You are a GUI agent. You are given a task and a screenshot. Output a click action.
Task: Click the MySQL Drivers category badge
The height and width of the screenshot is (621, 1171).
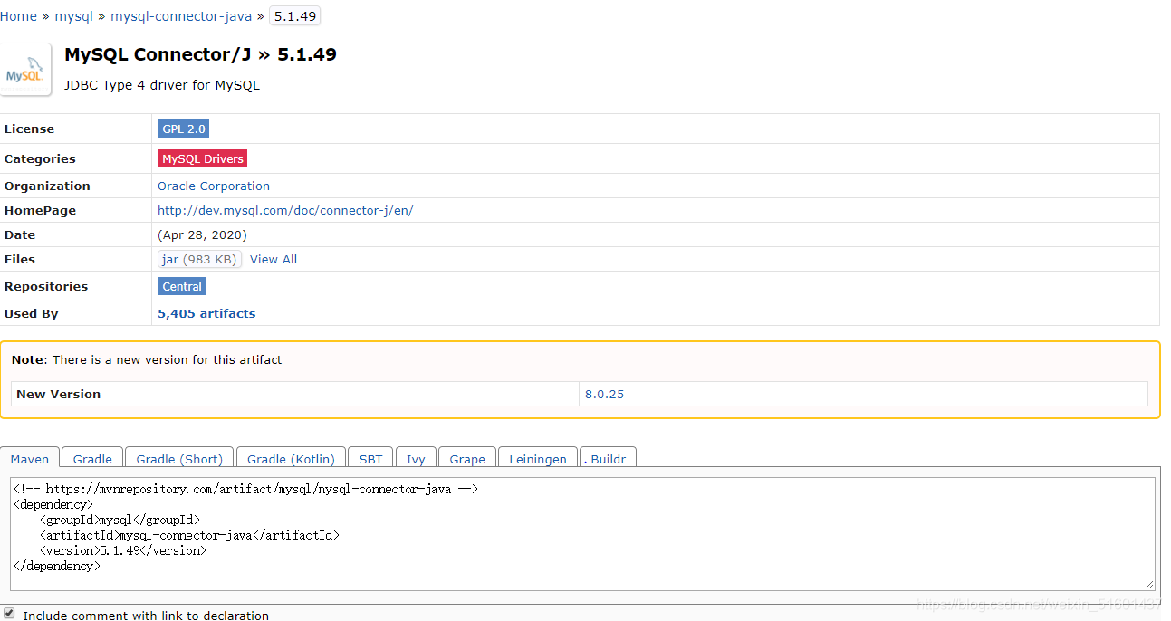(x=203, y=158)
